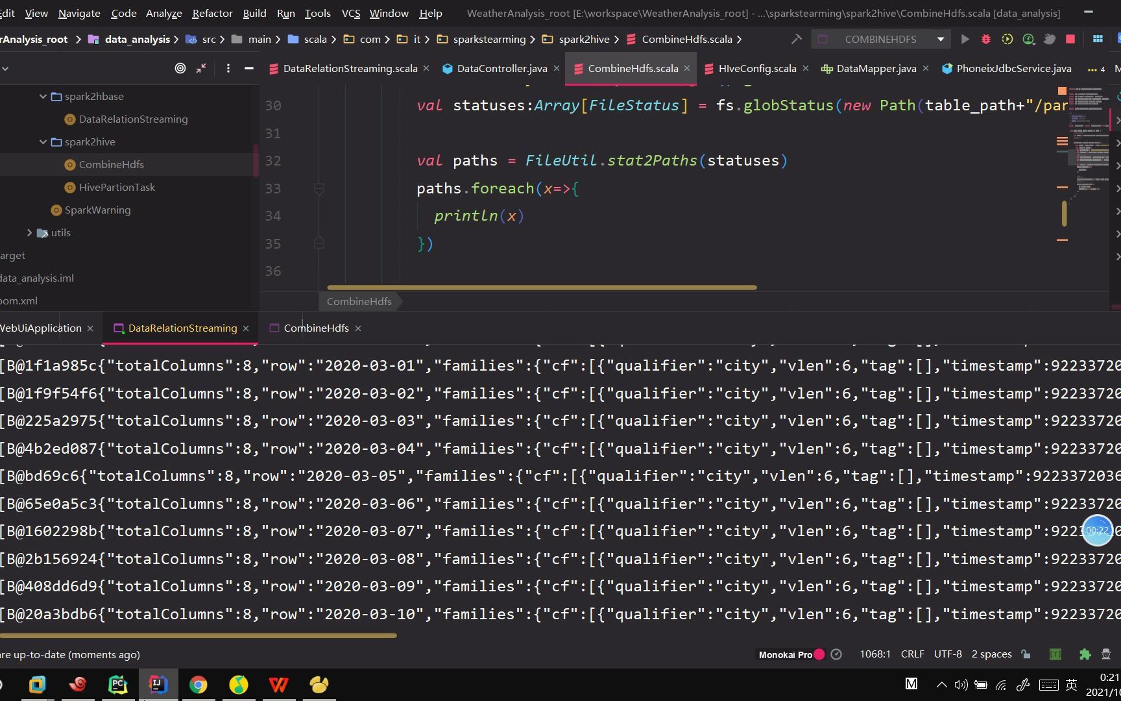Screen dimensions: 1121x701
Task: Switch to HIveConfig.scala editor tab
Action: pos(757,68)
